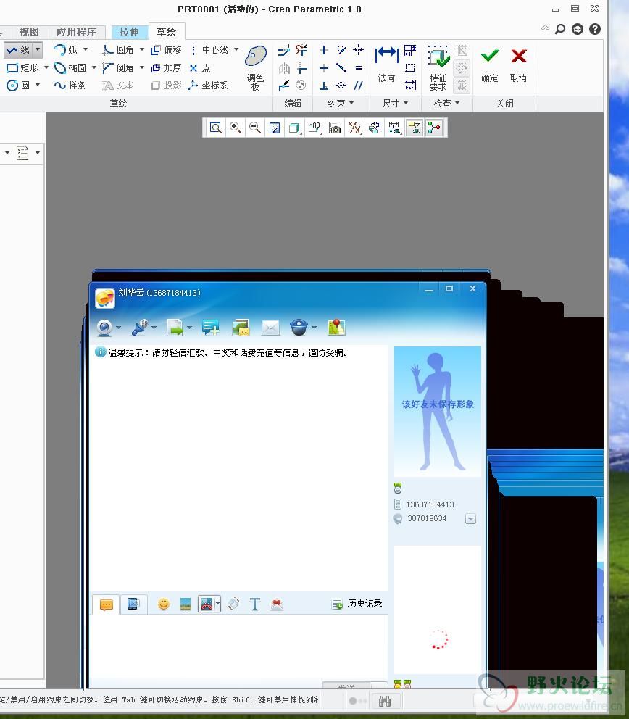Select the Arc (弧) sketch tool

(66, 49)
